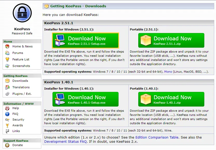
Task: Click the arrow icon beside Links
Action: pyautogui.click(x=7, y=131)
